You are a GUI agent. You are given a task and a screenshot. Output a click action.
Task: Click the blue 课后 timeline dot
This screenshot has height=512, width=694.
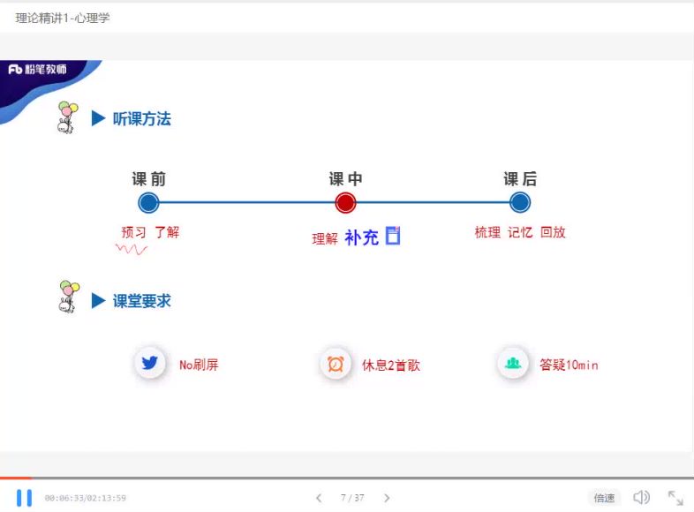(x=519, y=203)
